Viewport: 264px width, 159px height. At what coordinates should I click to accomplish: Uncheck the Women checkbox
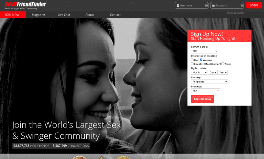click(201, 60)
